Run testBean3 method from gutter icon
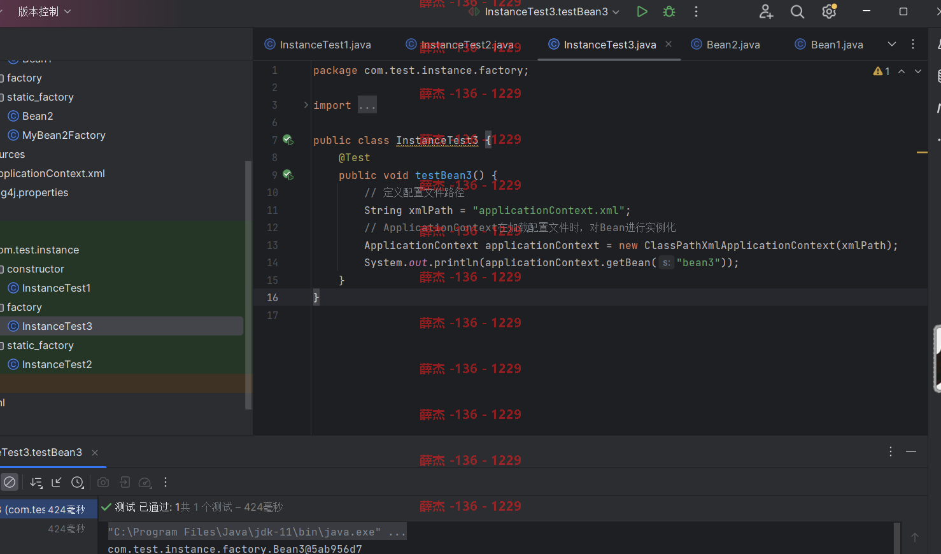This screenshot has width=941, height=554. pos(288,174)
